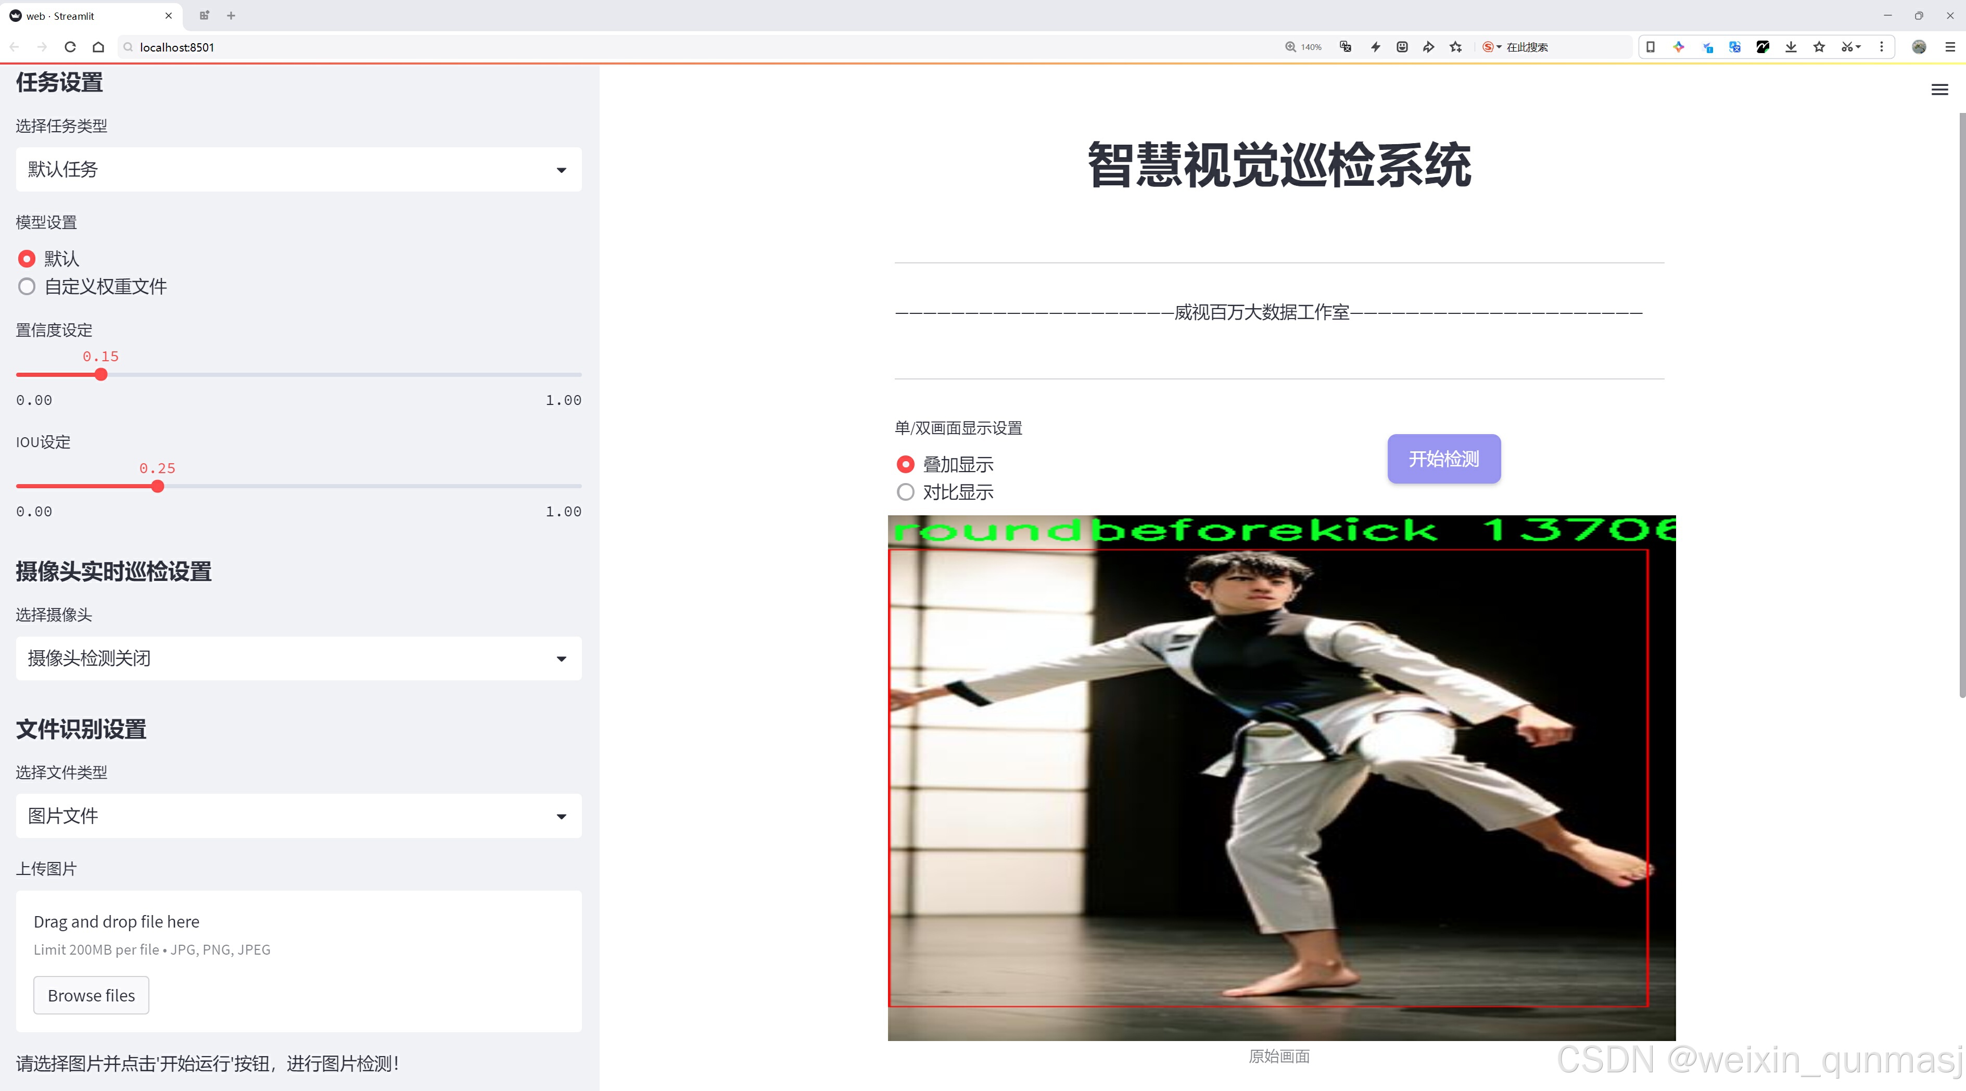Click the browser home icon

pyautogui.click(x=98, y=47)
